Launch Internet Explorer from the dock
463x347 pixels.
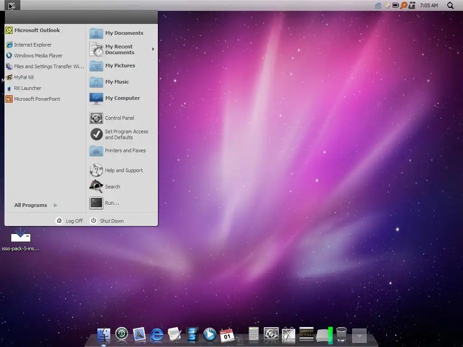(156, 335)
